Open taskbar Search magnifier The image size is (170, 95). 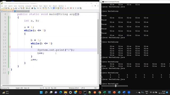(46, 92)
